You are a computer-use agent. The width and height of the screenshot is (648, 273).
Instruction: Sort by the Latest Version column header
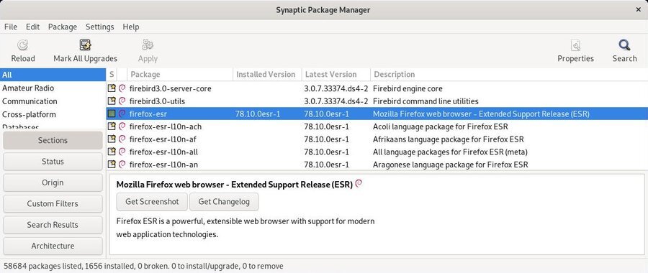click(x=336, y=75)
